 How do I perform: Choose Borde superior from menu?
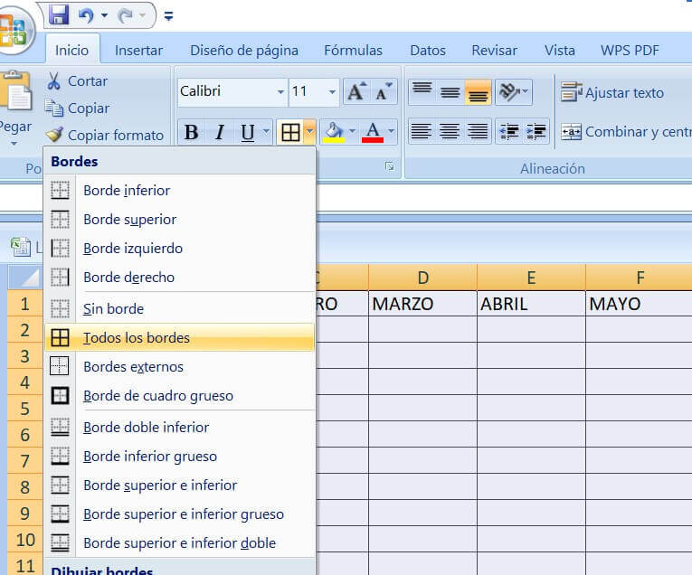tap(180, 219)
